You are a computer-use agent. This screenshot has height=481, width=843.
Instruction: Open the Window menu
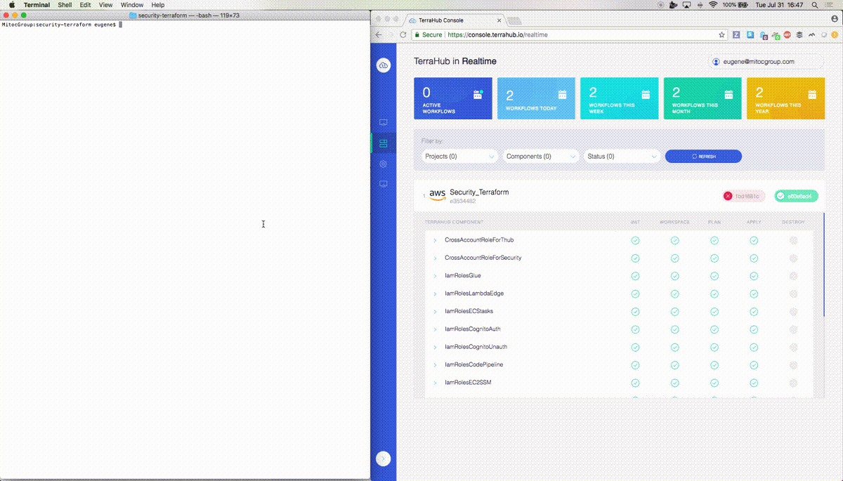(131, 5)
